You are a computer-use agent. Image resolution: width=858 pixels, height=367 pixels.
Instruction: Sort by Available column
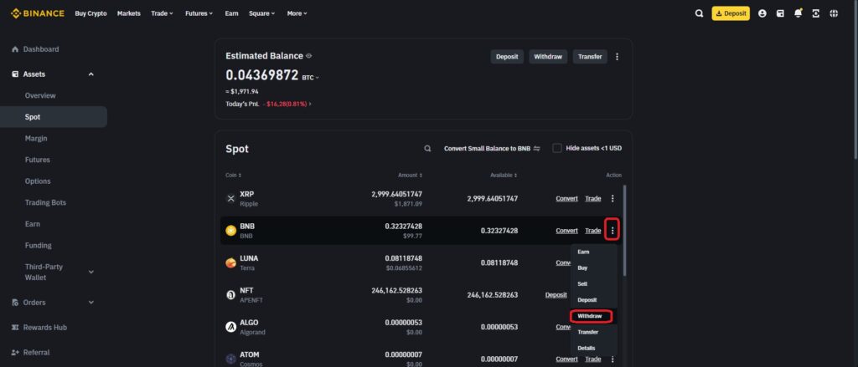pyautogui.click(x=504, y=176)
